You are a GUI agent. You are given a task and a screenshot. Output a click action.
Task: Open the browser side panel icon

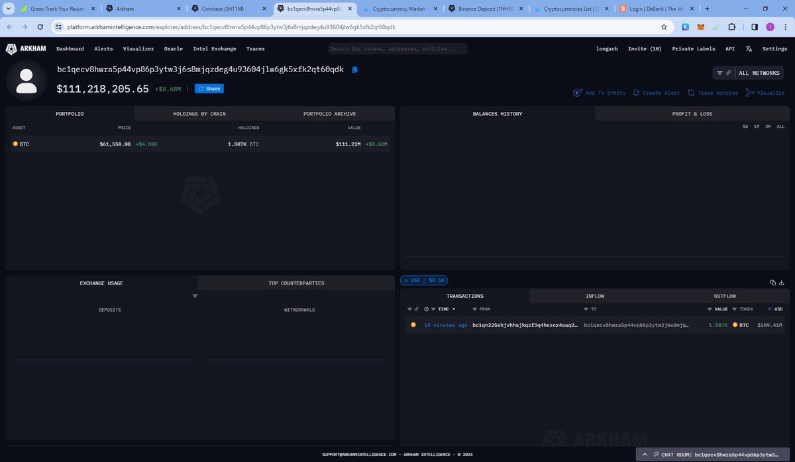coord(755,27)
